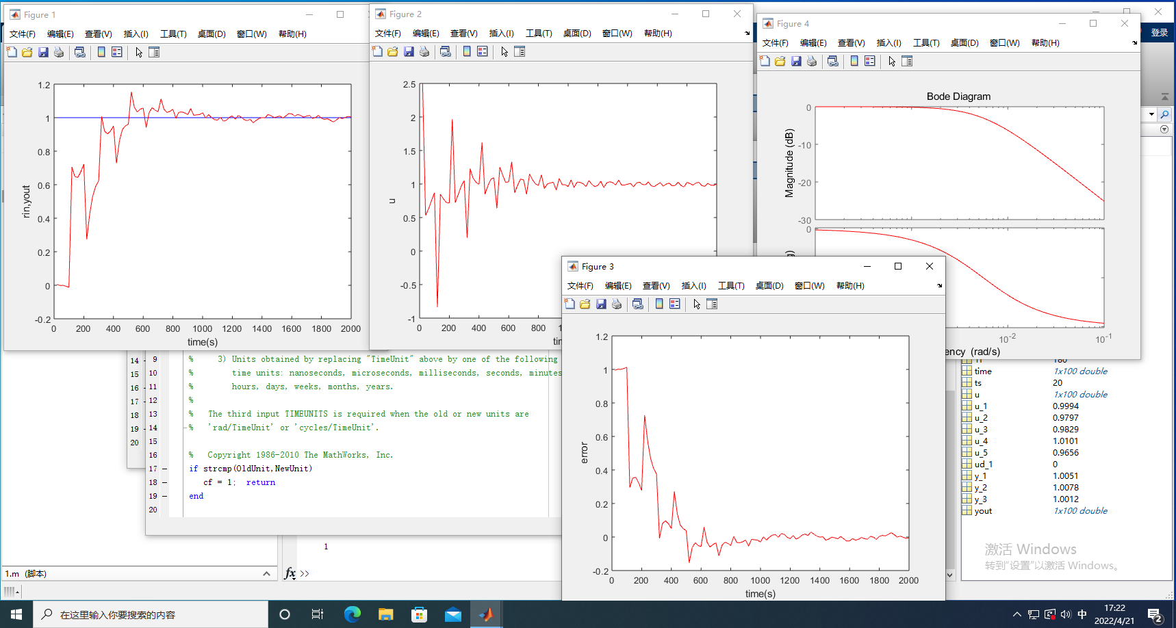Print Figure 4 using printer icon

812,61
